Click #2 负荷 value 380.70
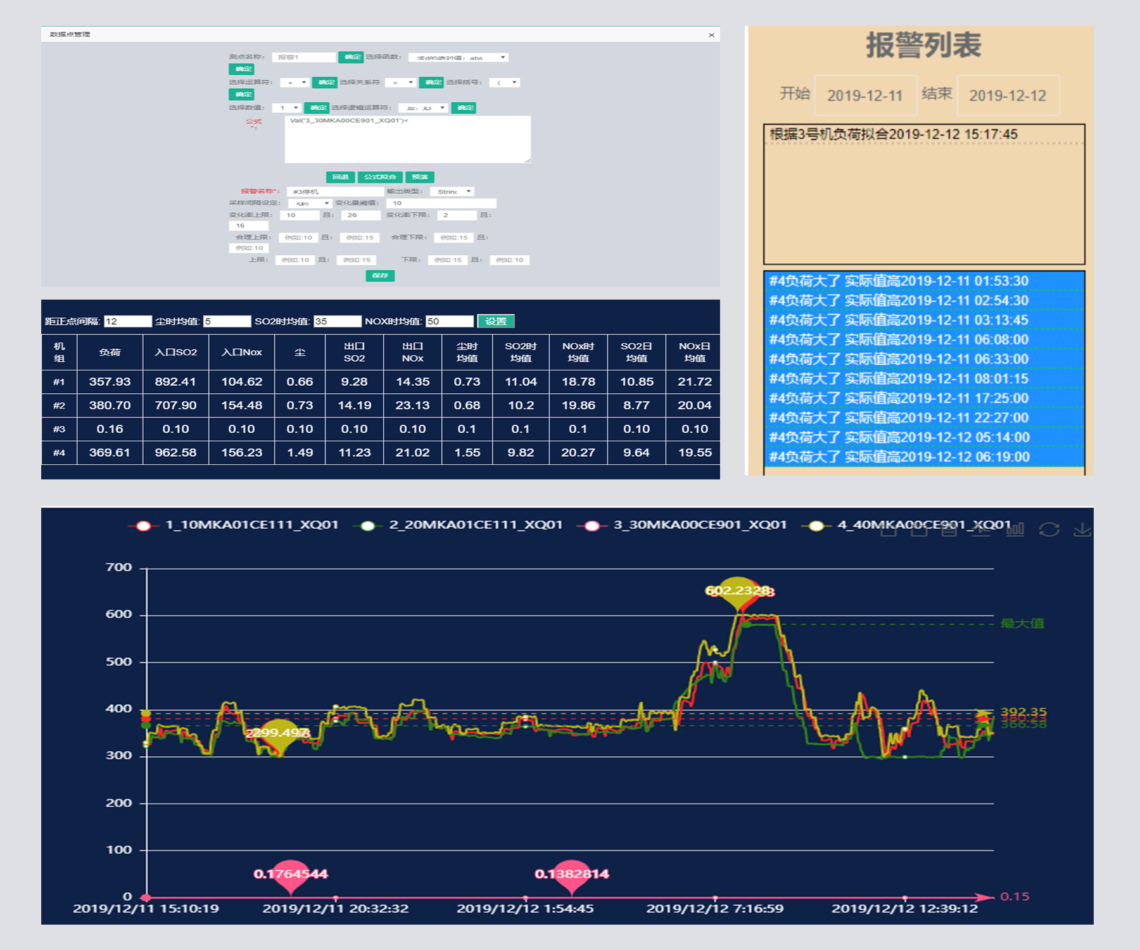Screen dimensions: 1140x950 click(x=110, y=405)
